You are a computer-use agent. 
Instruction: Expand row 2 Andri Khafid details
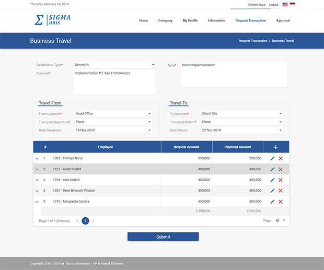37,169
